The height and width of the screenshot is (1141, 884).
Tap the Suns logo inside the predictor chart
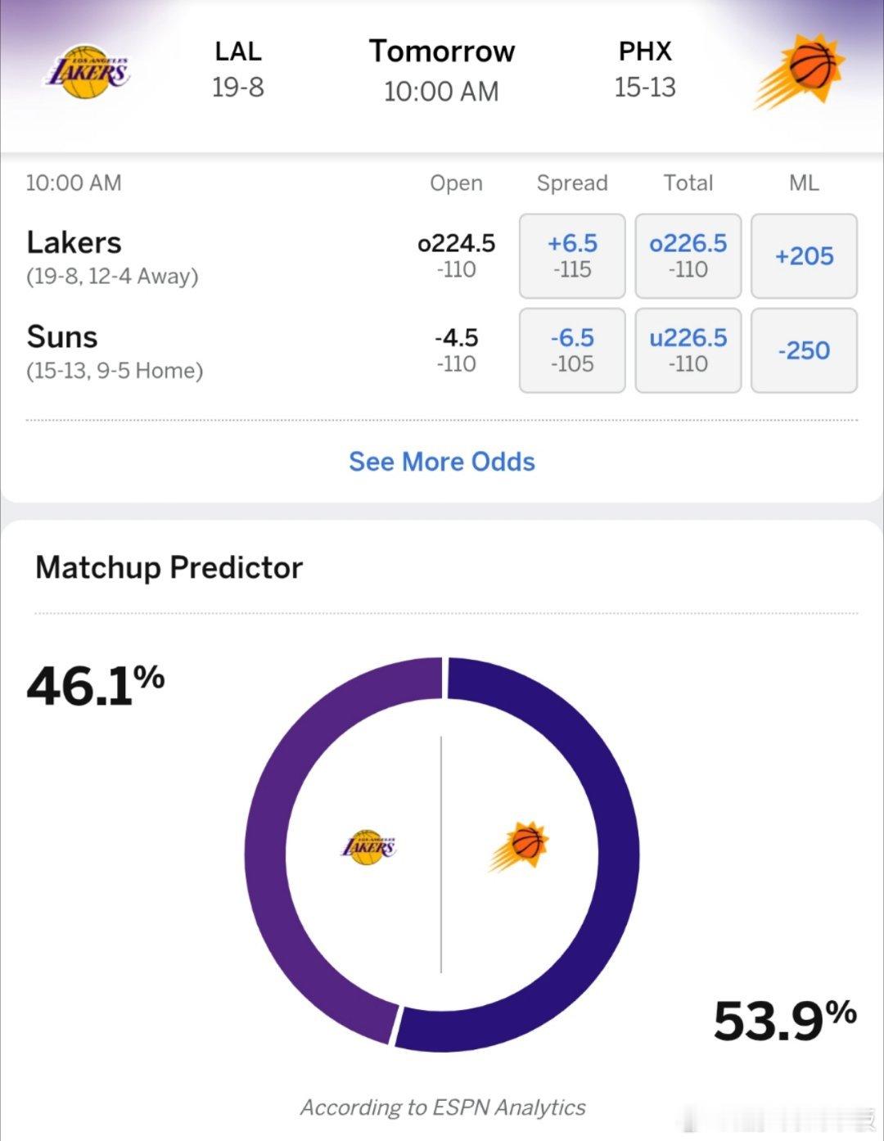520,846
